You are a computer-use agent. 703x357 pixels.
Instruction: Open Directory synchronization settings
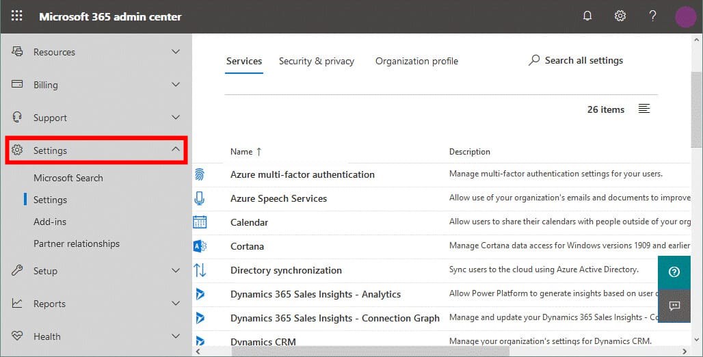(x=286, y=270)
